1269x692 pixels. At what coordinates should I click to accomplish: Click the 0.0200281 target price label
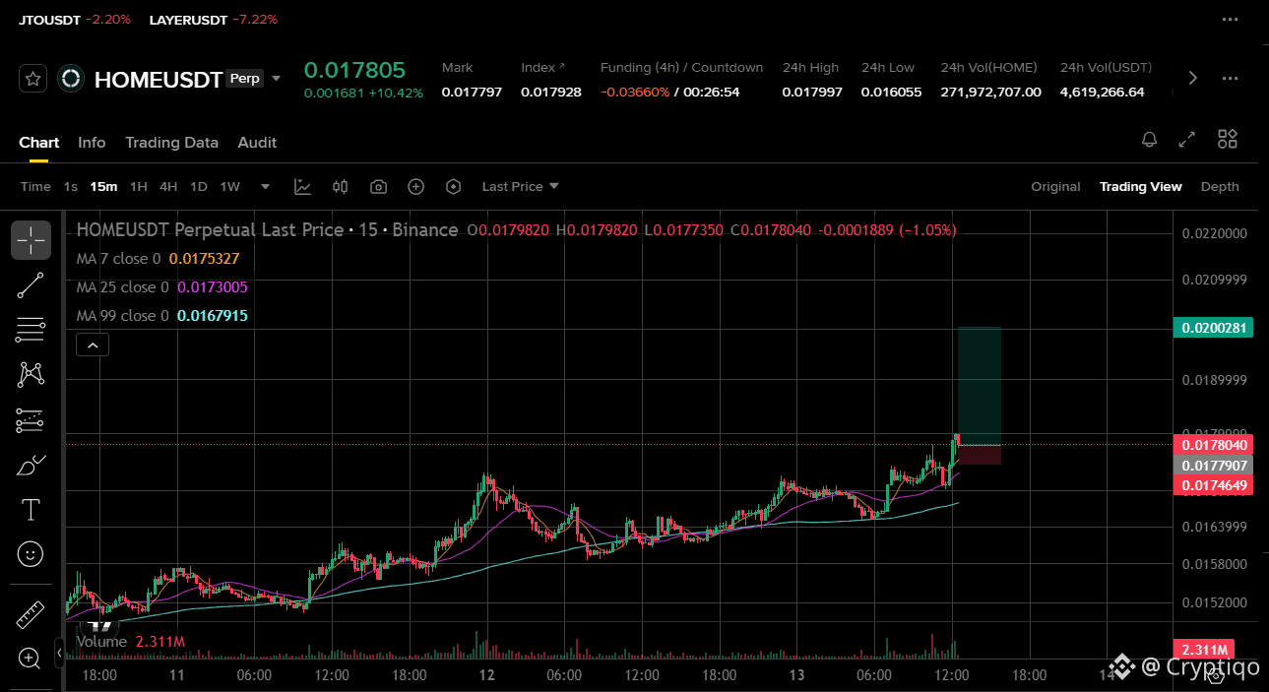tap(1213, 328)
